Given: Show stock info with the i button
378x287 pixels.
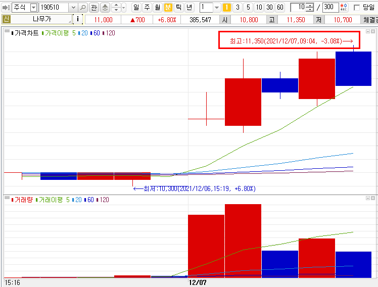Looking at the screenshot, I should (78, 19).
